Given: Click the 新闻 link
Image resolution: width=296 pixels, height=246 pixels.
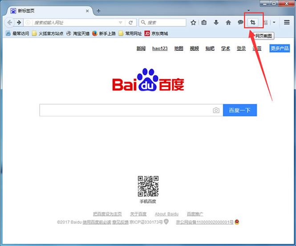Looking at the screenshot, I should [141, 48].
